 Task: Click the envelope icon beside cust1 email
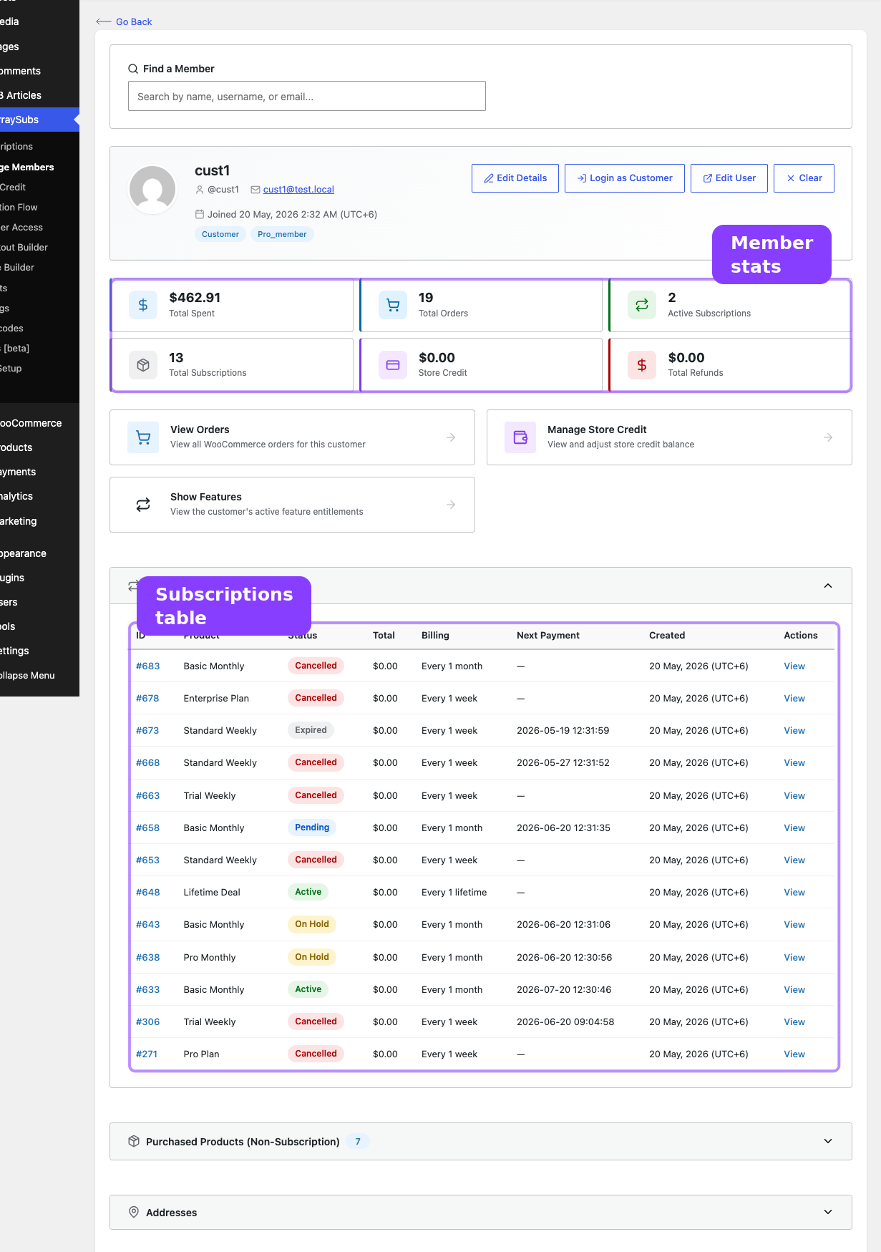pos(255,190)
